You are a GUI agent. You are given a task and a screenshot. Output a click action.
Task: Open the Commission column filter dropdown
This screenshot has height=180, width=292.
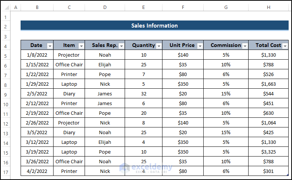coord(245,45)
